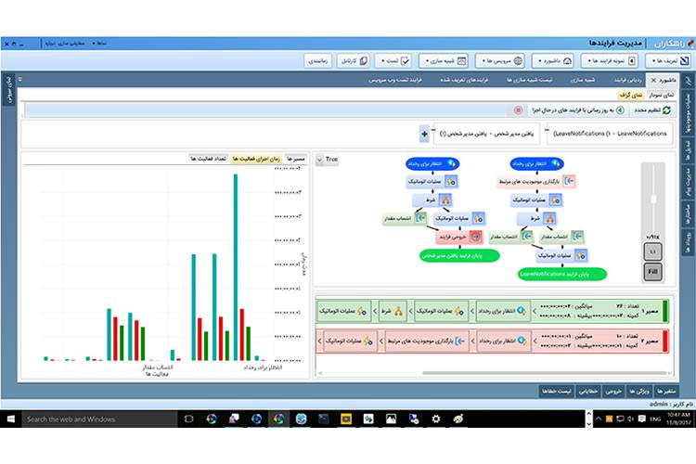Click the diagram zoom slider handle

(653, 199)
